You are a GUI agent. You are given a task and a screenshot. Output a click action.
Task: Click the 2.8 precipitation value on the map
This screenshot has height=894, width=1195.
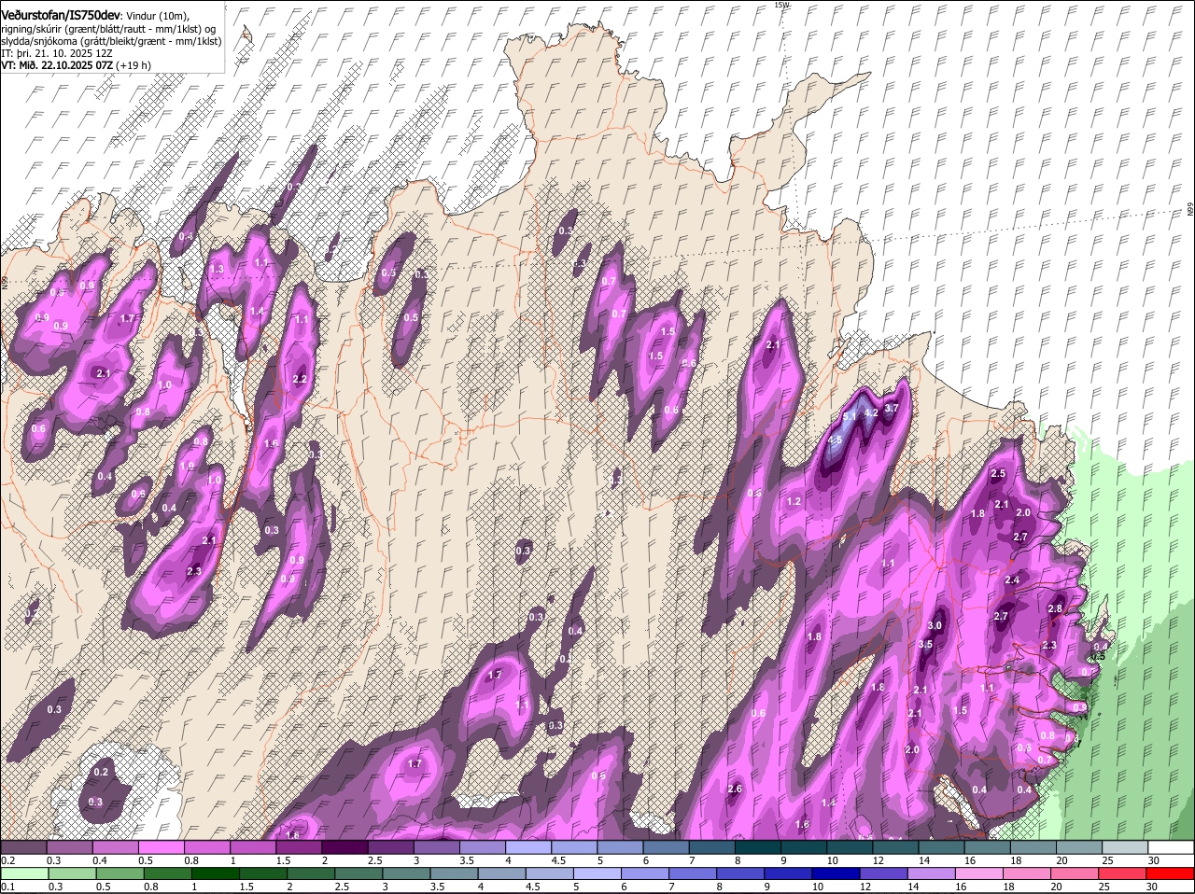point(1055,608)
